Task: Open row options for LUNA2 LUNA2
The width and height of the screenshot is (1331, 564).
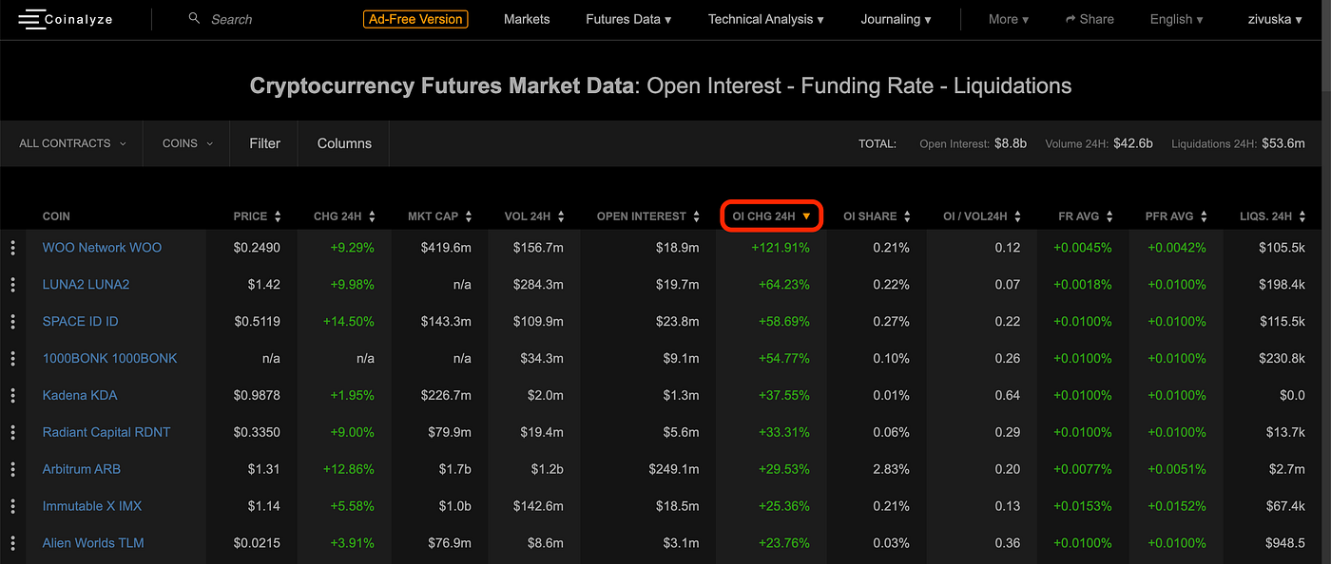Action: click(13, 285)
